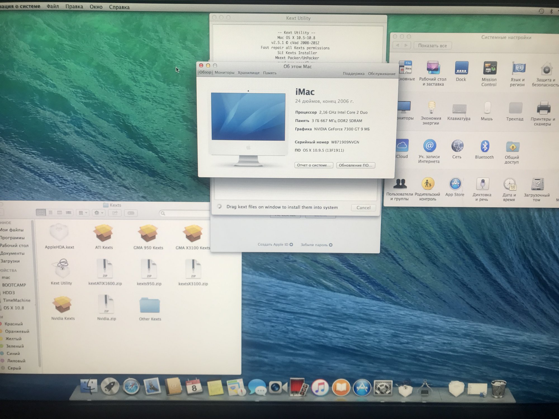
Task: Select Красный tag in Finder sidebar
Action: 12,324
